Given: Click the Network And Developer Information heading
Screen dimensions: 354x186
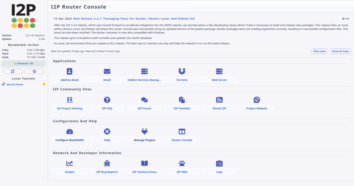Looking at the screenshot, I should 87,153.
